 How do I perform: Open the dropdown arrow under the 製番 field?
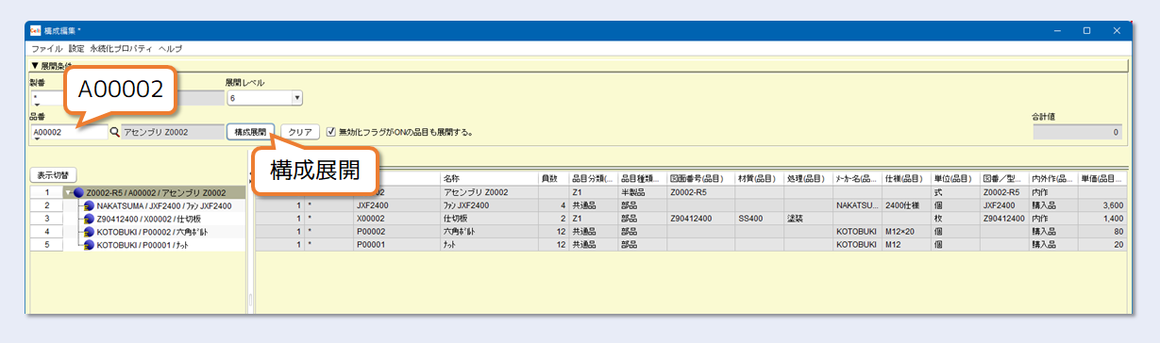coord(37,104)
